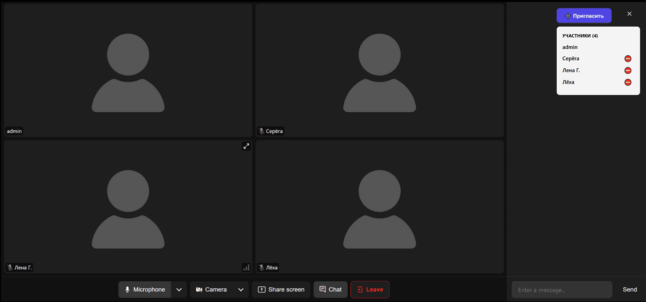Toggle the Chat panel
The height and width of the screenshot is (302, 646).
tap(331, 289)
